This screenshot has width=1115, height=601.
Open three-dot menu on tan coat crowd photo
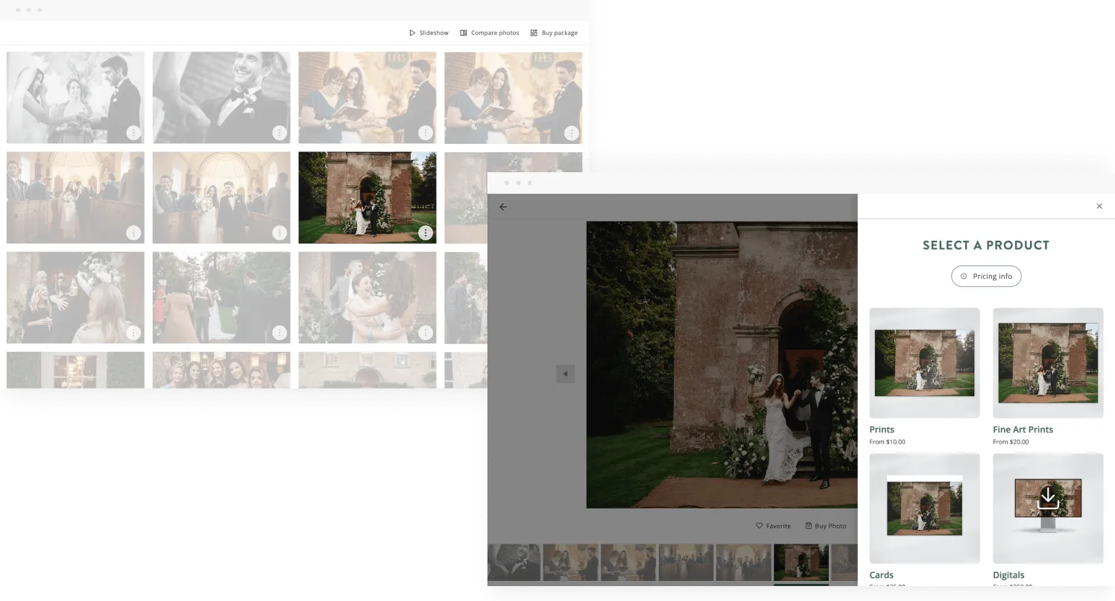(279, 333)
